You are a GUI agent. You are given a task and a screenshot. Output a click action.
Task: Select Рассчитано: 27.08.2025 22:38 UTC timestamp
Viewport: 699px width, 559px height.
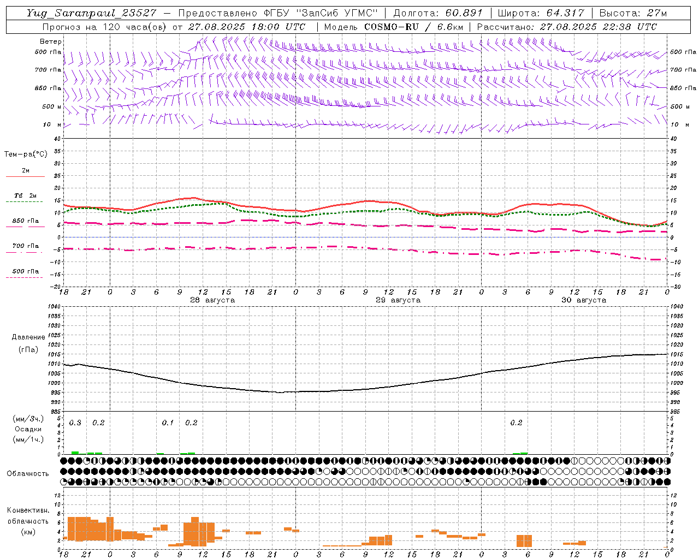pyautogui.click(x=567, y=27)
